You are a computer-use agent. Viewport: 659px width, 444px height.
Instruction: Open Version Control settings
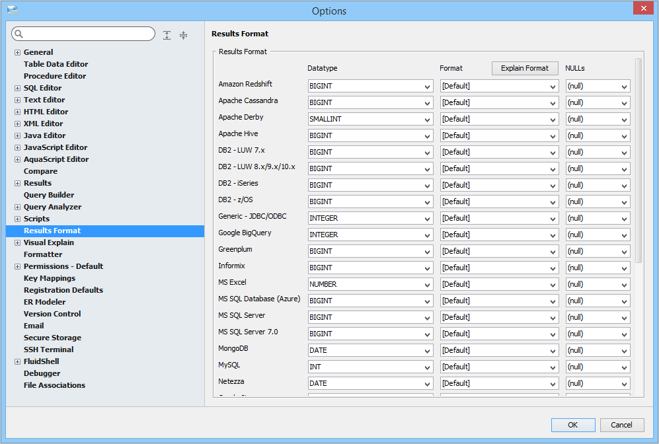52,314
